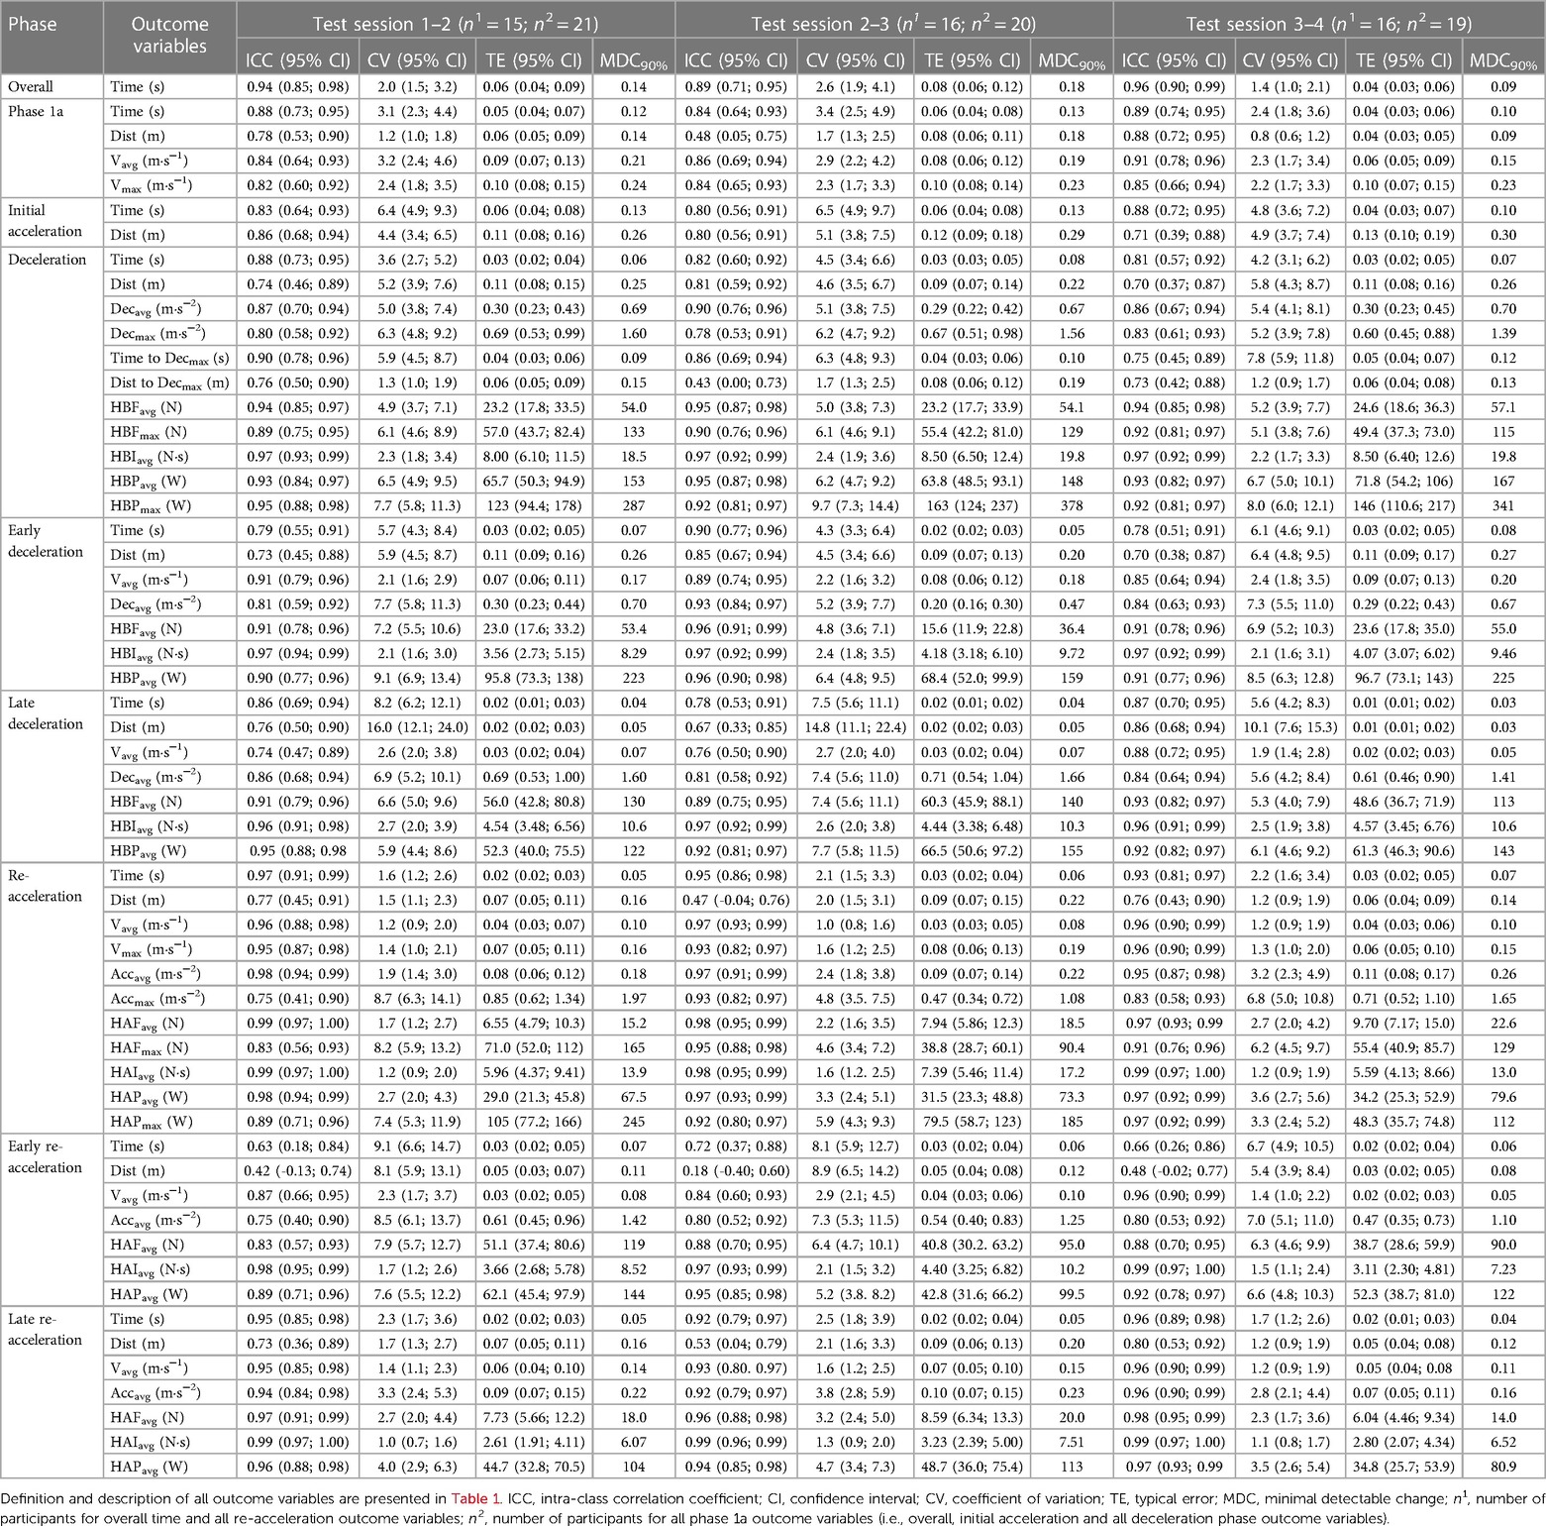
Task: Open the 'Table 1' link in the footnote
Action: 474,1498
